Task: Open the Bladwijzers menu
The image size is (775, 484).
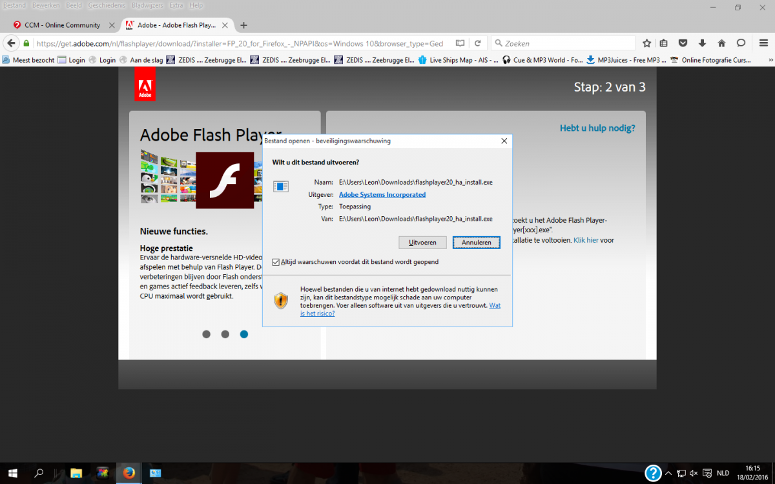Action: [x=147, y=5]
